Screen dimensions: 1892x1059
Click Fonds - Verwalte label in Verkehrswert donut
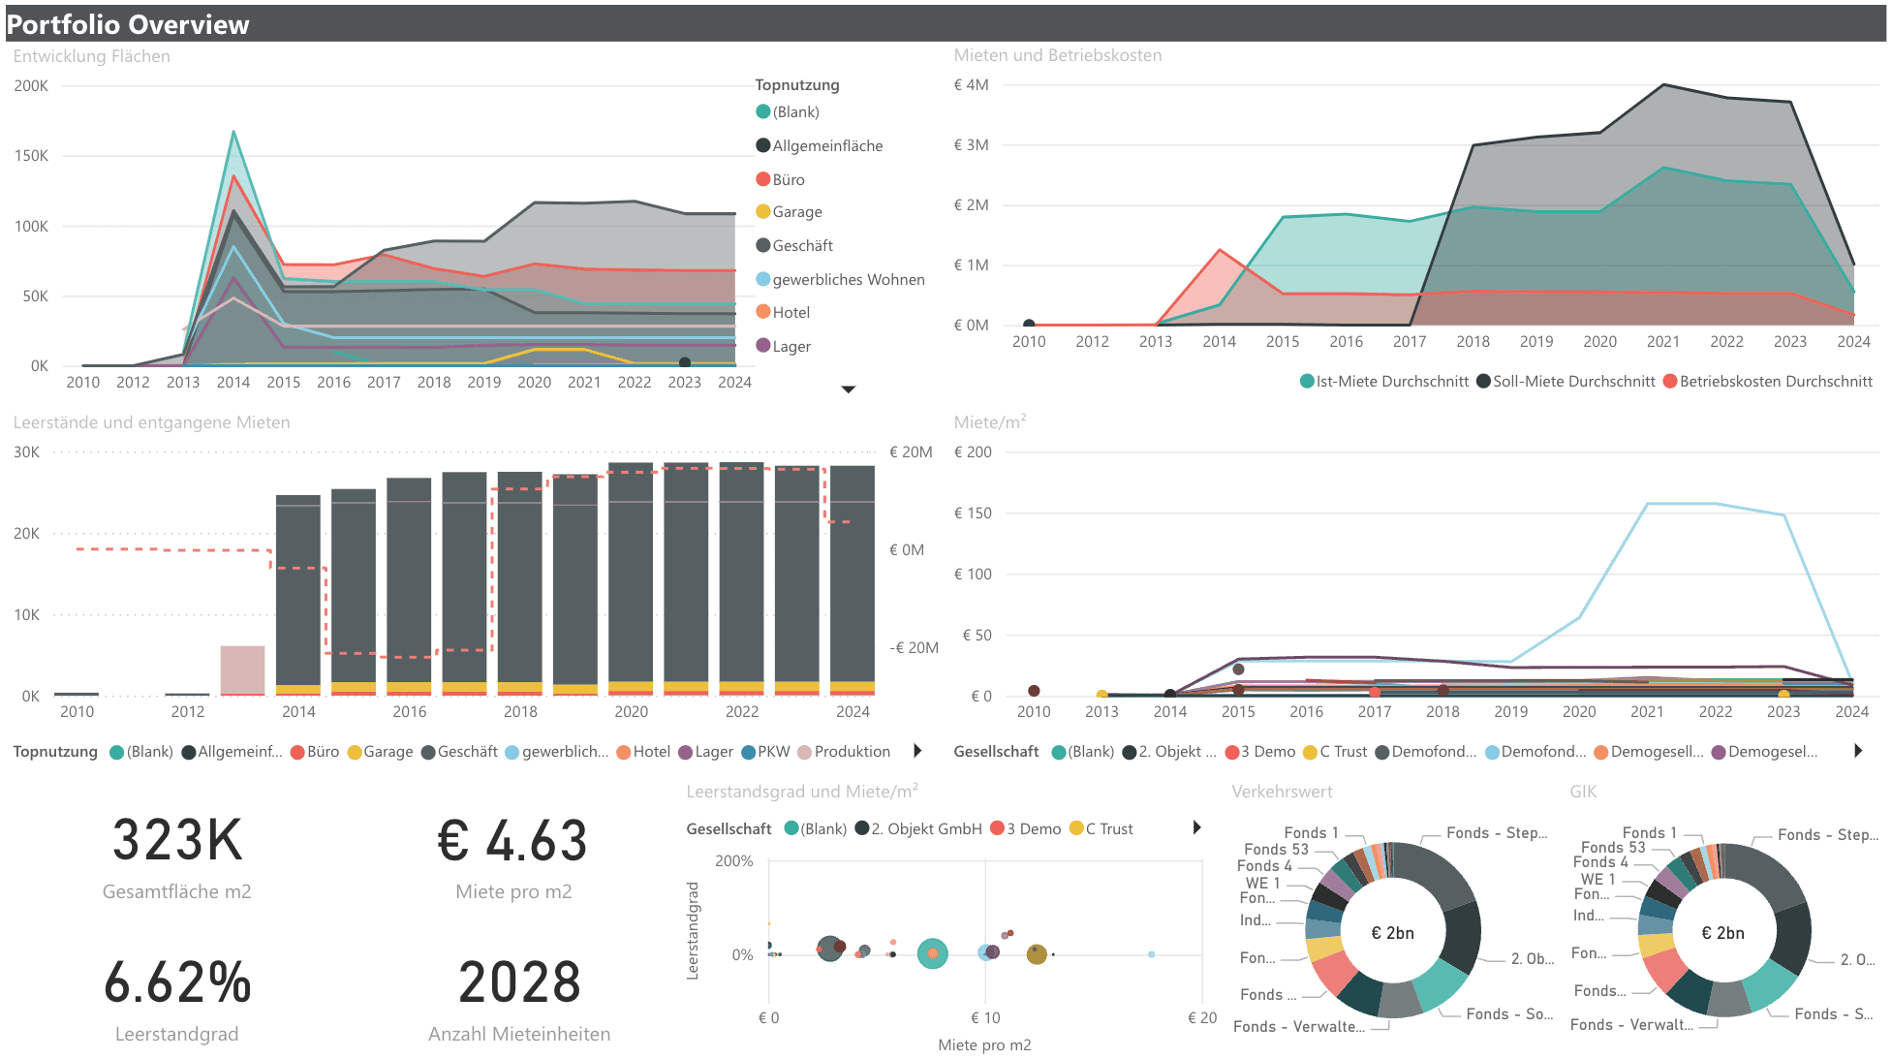1299,1027
